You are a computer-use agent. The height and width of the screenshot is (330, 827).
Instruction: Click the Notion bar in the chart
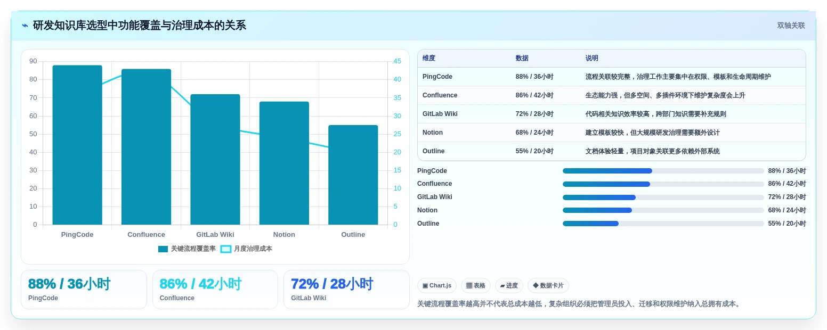284,163
